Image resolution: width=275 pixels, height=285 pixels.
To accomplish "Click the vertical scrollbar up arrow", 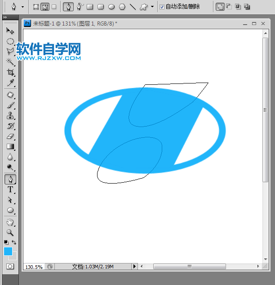I will point(266,33).
